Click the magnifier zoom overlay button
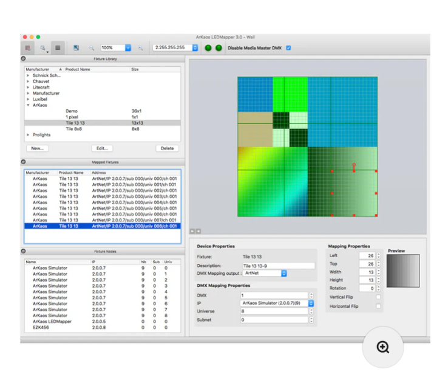Viewport: 448px width, 383px height. point(382,347)
